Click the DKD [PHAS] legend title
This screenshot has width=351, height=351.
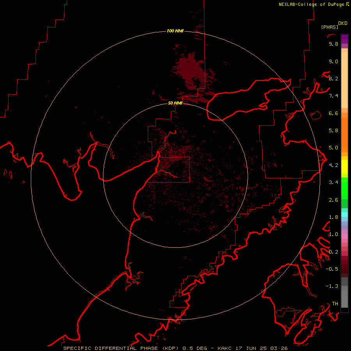[334, 25]
